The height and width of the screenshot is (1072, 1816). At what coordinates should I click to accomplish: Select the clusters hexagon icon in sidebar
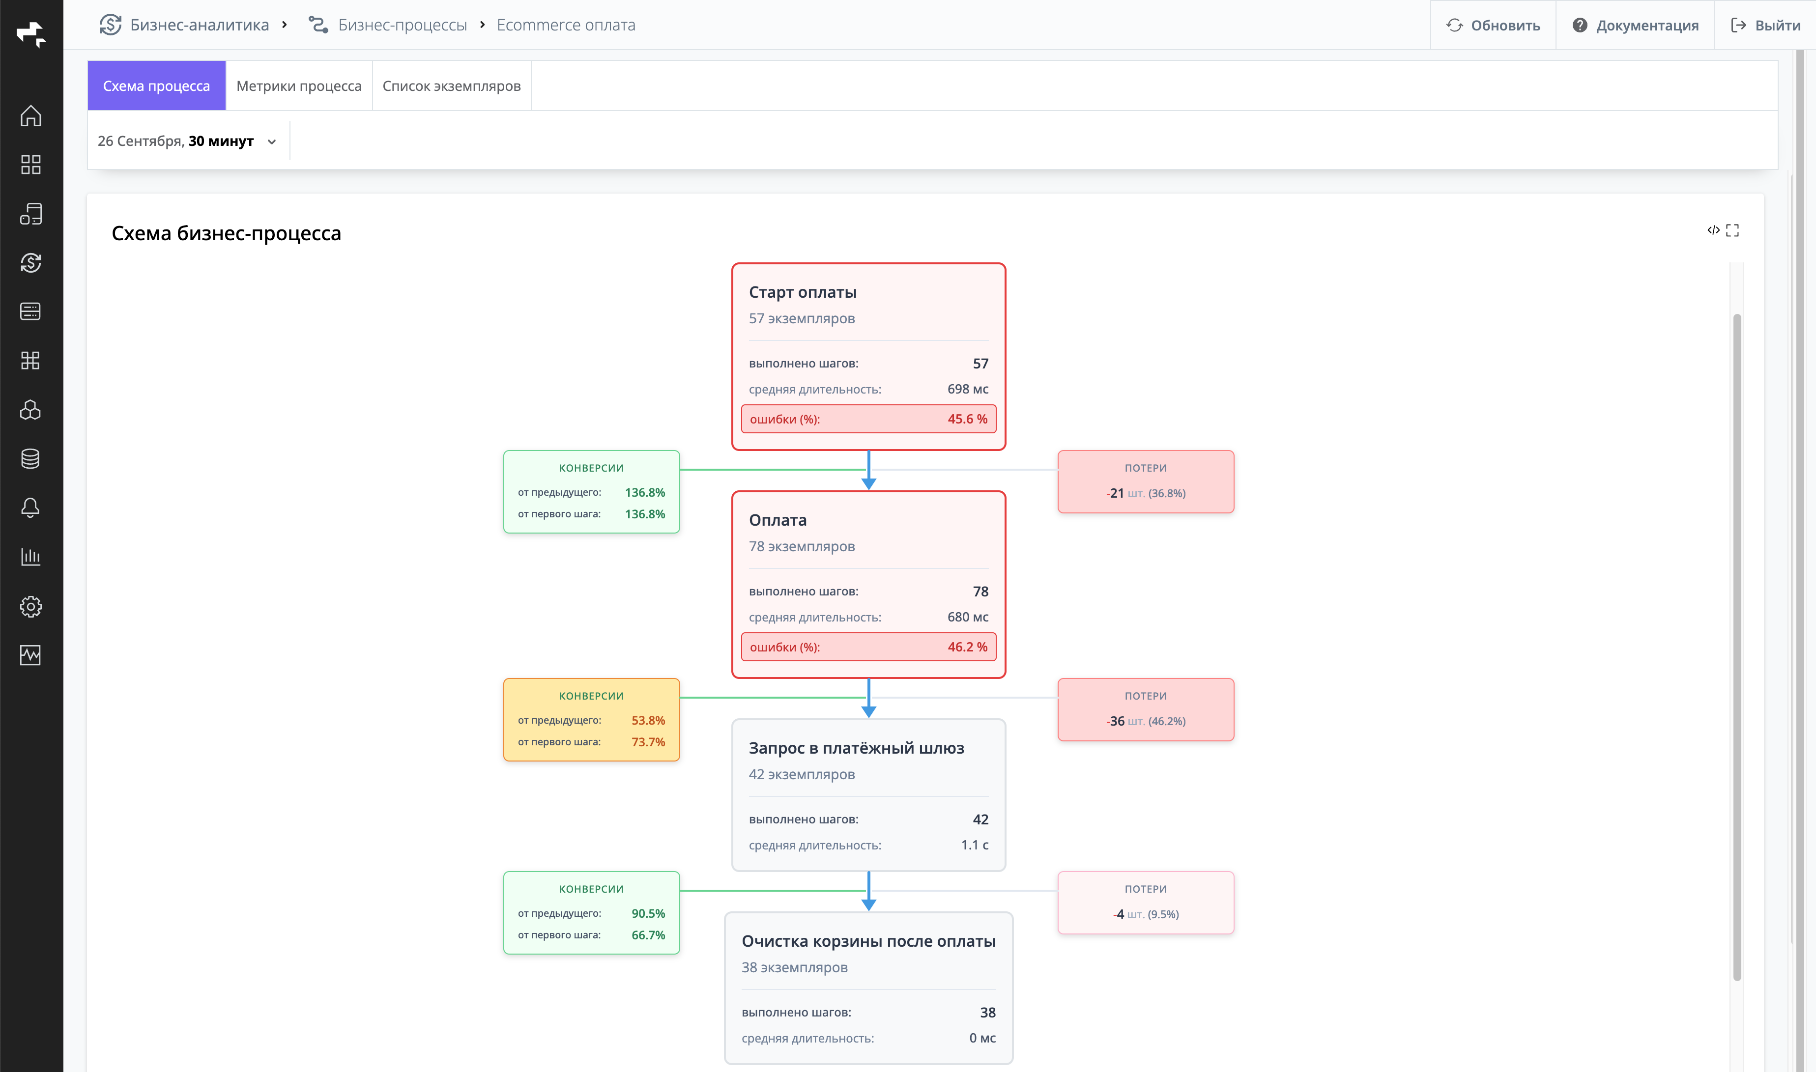coord(31,410)
